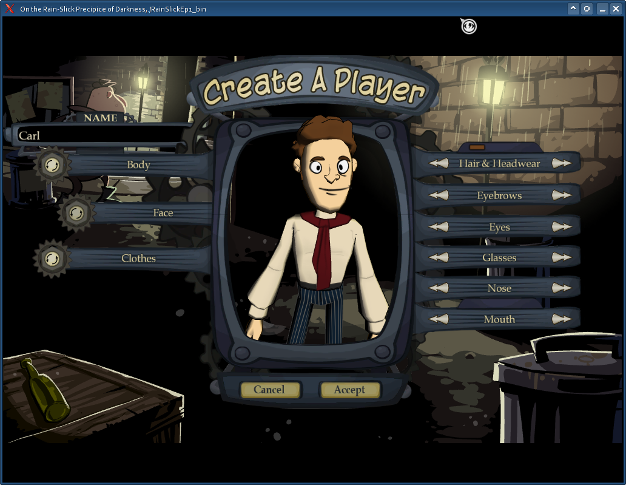Open the Face options
The width and height of the screenshot is (626, 485).
coord(163,213)
